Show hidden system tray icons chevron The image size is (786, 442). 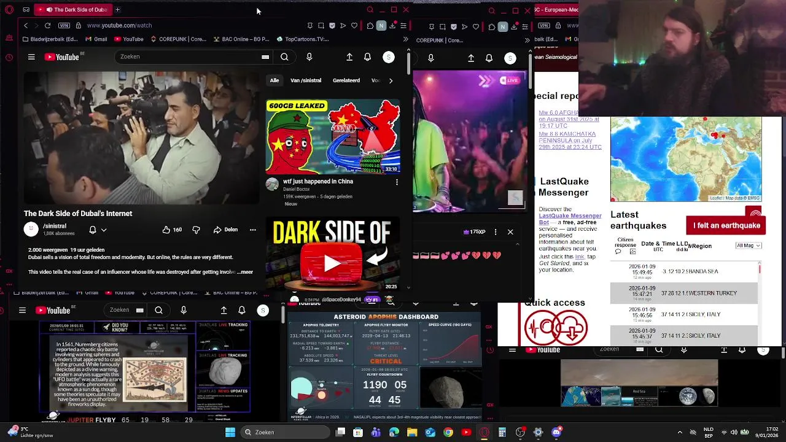point(680,432)
